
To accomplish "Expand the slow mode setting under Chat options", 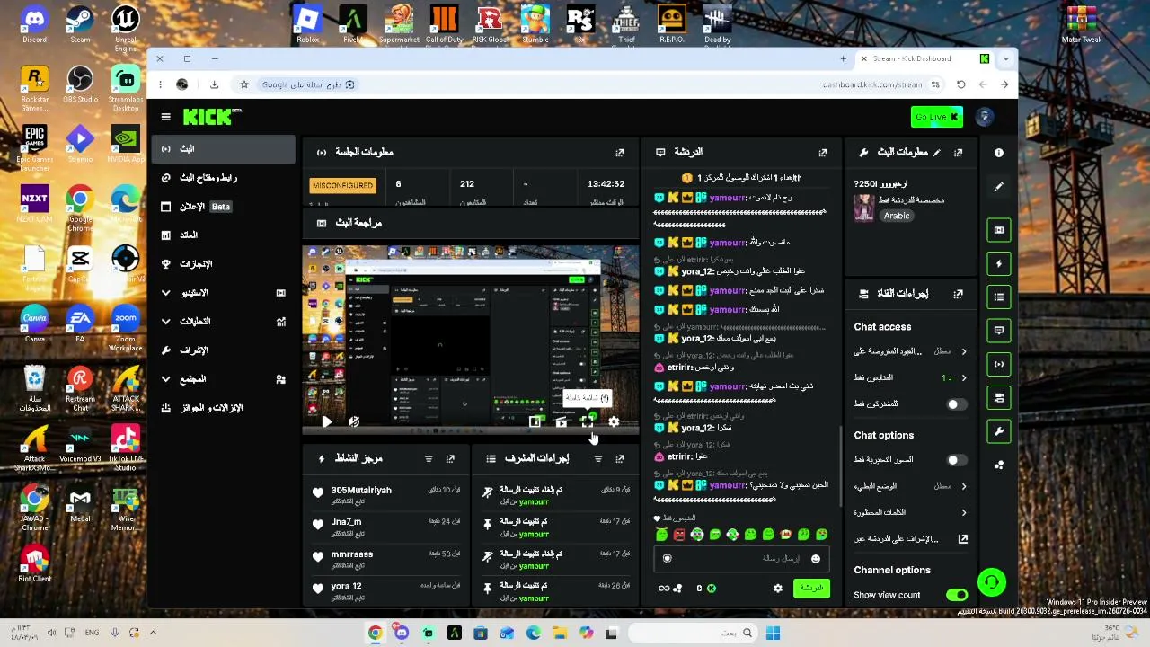I will tap(910, 486).
